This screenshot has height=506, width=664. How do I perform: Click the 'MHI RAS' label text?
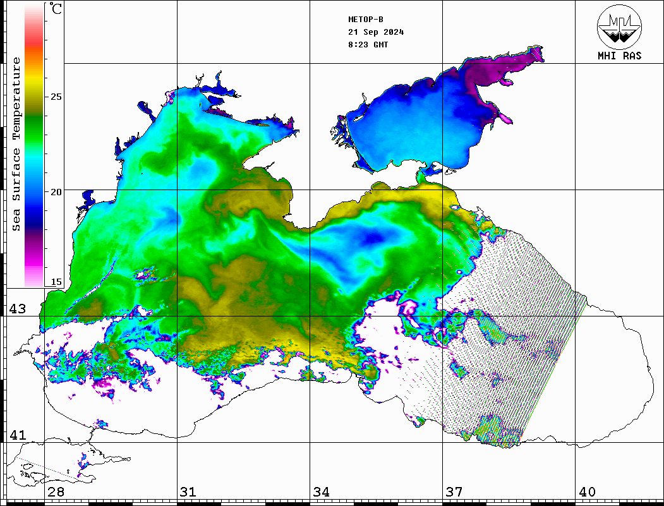[619, 56]
